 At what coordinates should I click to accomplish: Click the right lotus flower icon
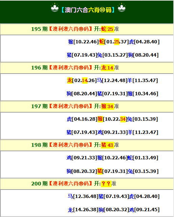(122, 8)
